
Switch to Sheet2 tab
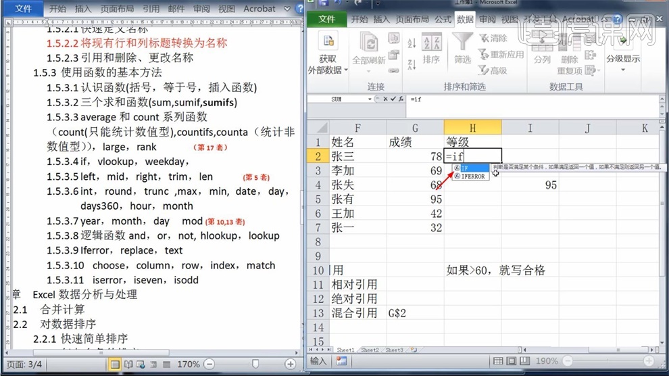point(370,350)
